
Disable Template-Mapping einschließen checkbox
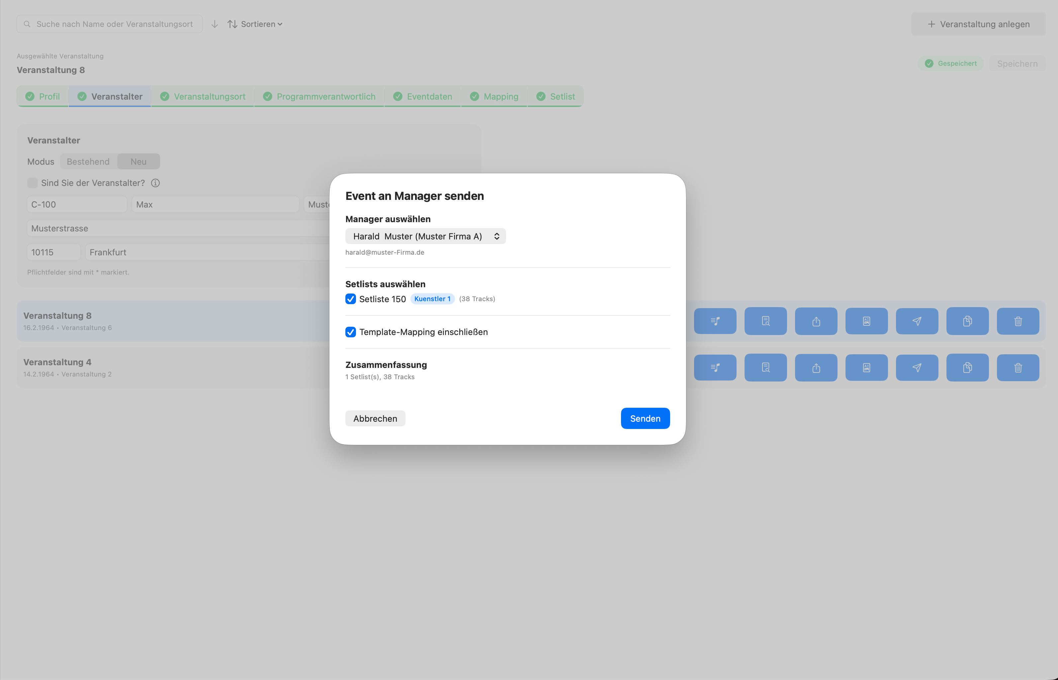pyautogui.click(x=351, y=332)
